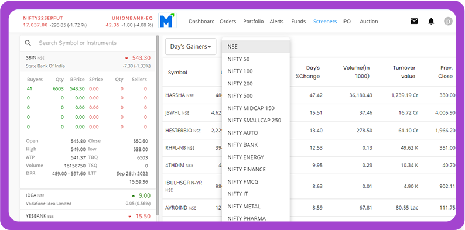Pick NIFTY FMCG from the list

255,181
